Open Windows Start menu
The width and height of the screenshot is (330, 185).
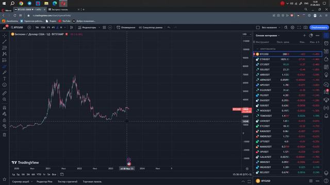[x=4, y=4]
